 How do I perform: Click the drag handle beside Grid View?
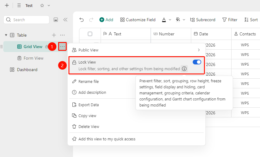2,47
